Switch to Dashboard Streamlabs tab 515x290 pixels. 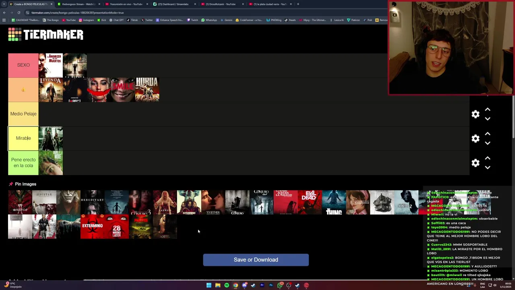point(174,4)
